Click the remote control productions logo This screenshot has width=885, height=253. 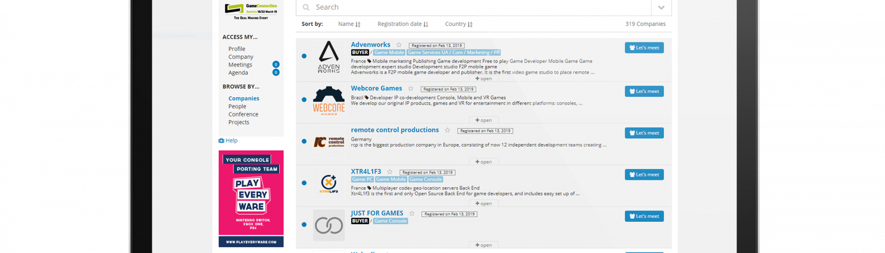pos(329,142)
